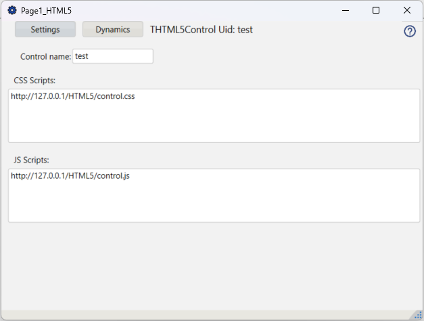Maximize the Page1_HTML5 window
The height and width of the screenshot is (321, 424).
(376, 11)
